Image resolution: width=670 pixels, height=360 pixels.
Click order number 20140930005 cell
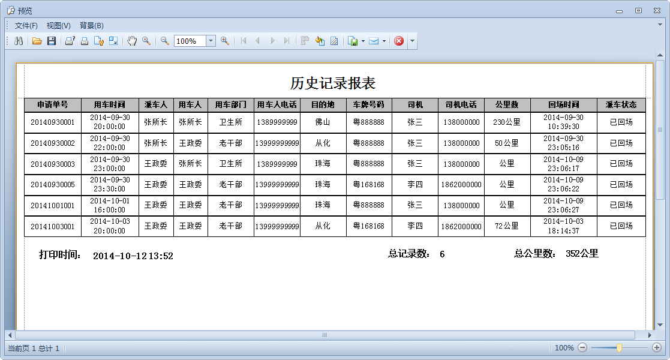point(53,185)
